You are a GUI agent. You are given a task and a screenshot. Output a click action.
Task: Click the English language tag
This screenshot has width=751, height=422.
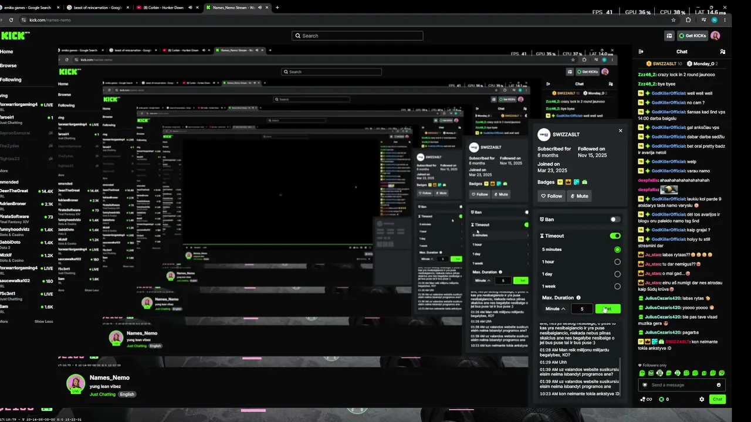click(127, 394)
